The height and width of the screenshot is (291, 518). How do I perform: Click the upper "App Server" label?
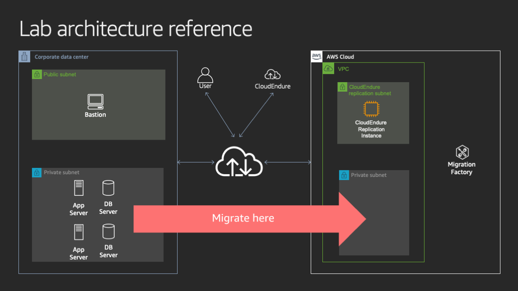click(79, 209)
